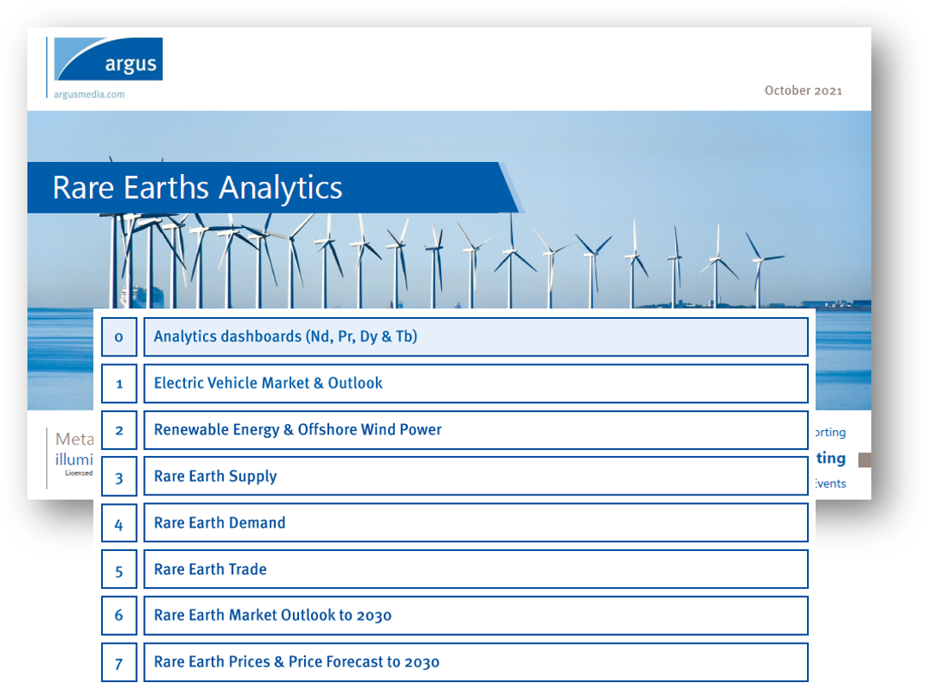
Task: Click the number 6 index box
Action: coord(118,615)
